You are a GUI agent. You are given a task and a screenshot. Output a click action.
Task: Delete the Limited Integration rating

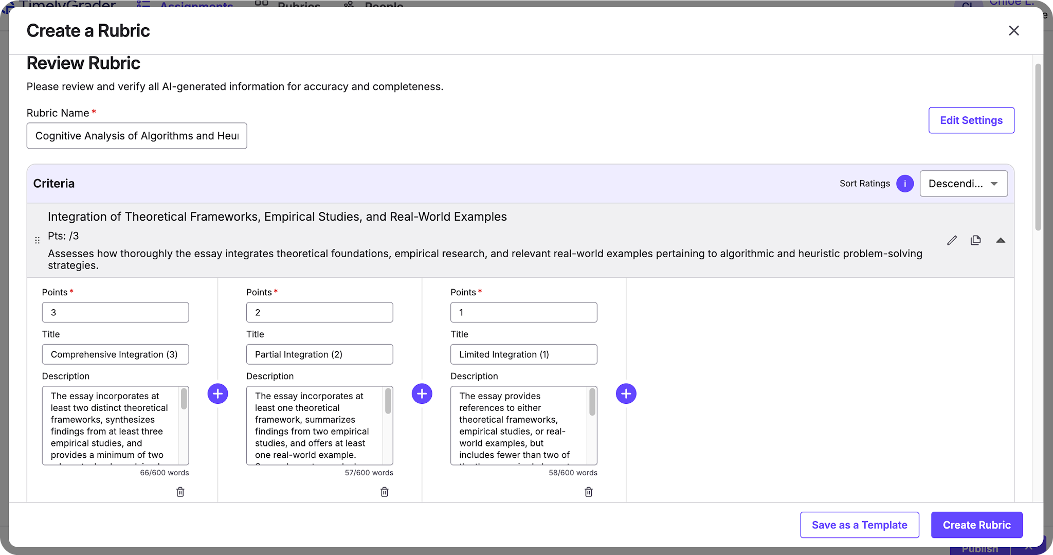tap(589, 492)
